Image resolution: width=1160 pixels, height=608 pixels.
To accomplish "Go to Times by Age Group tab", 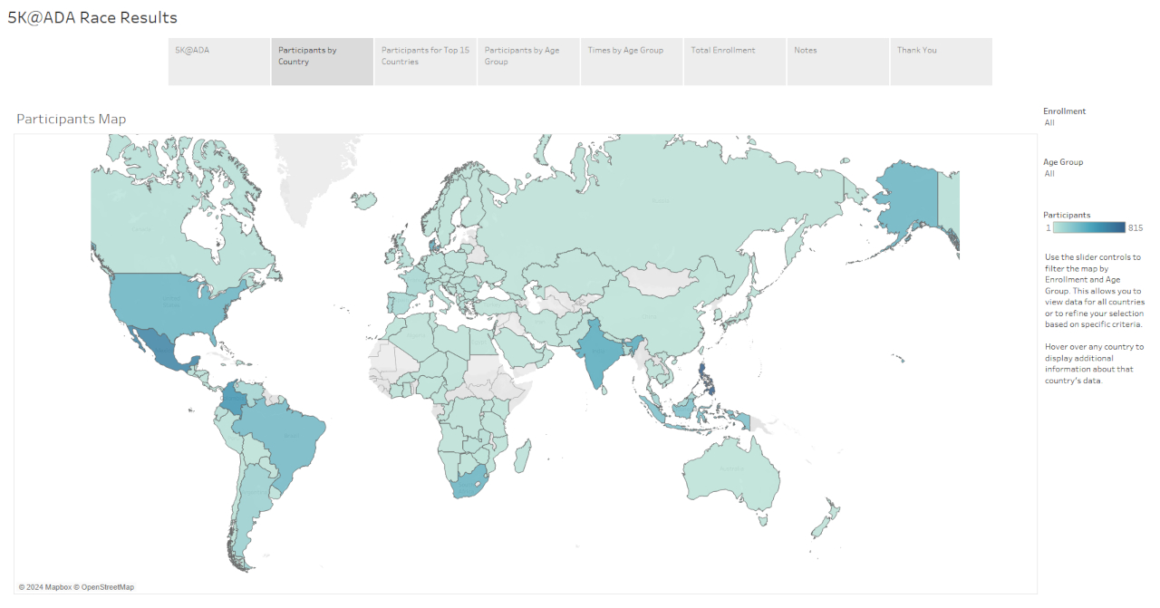I will pyautogui.click(x=632, y=62).
